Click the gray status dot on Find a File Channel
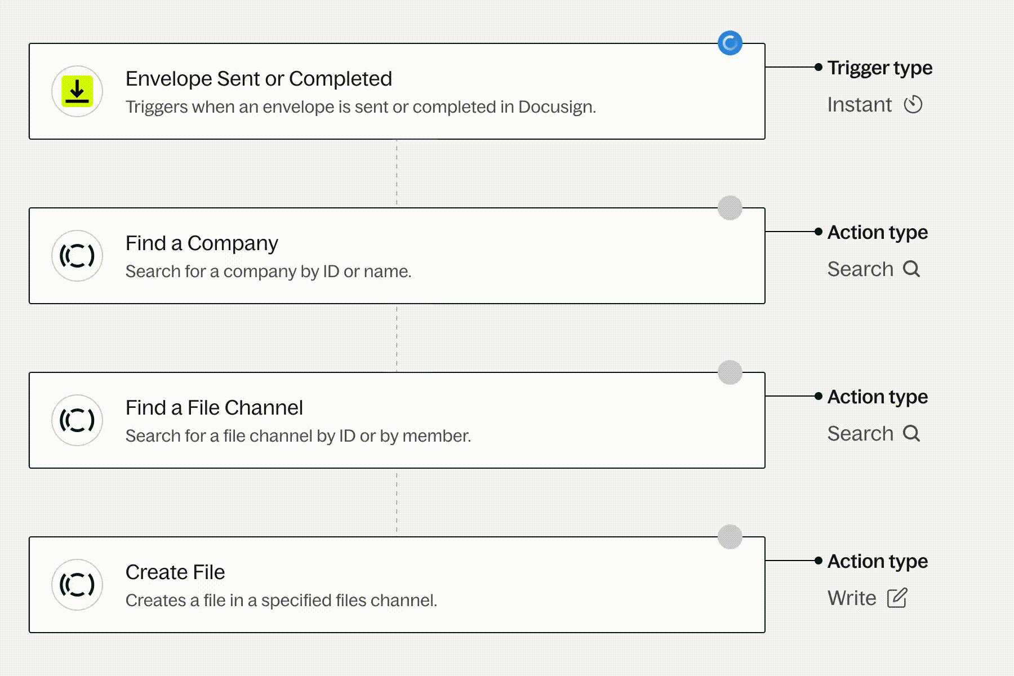 pyautogui.click(x=730, y=372)
